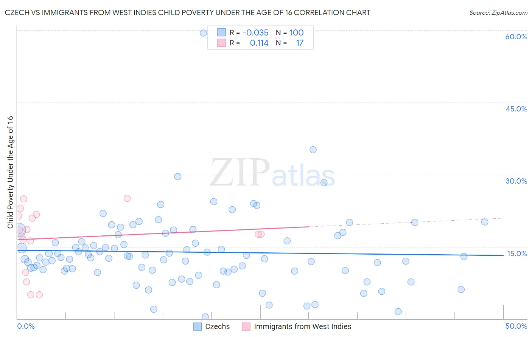Click the blue Czechs legend swatch at bottom
The height and width of the screenshot is (337, 532).
click(197, 326)
